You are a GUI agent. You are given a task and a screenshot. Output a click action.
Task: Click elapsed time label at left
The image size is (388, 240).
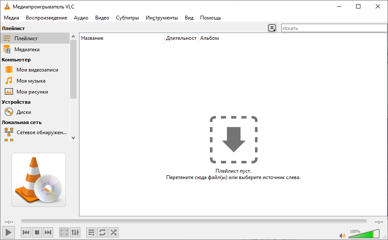[x=9, y=222]
